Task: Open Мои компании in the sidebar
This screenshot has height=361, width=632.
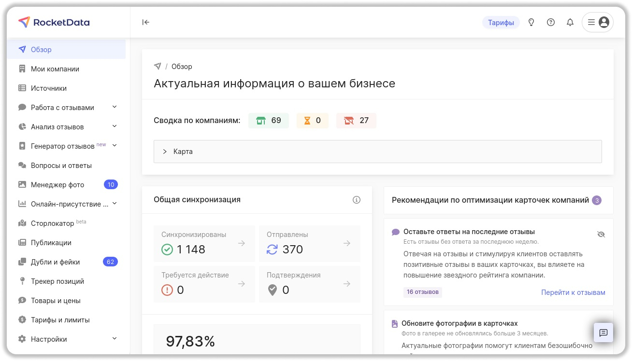Action: point(55,69)
